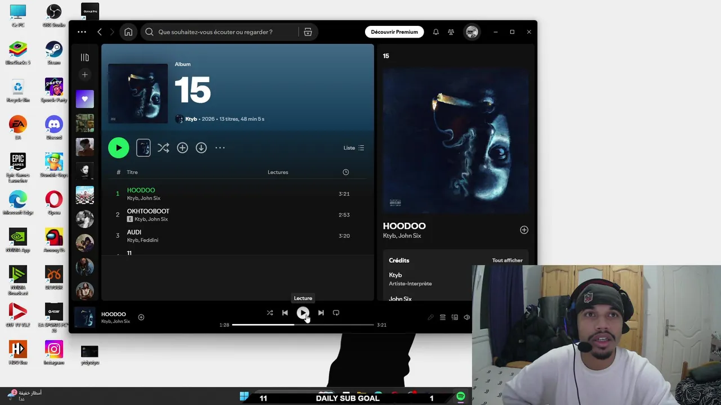Open the friends activity icon
721x405 pixels.
point(451,32)
